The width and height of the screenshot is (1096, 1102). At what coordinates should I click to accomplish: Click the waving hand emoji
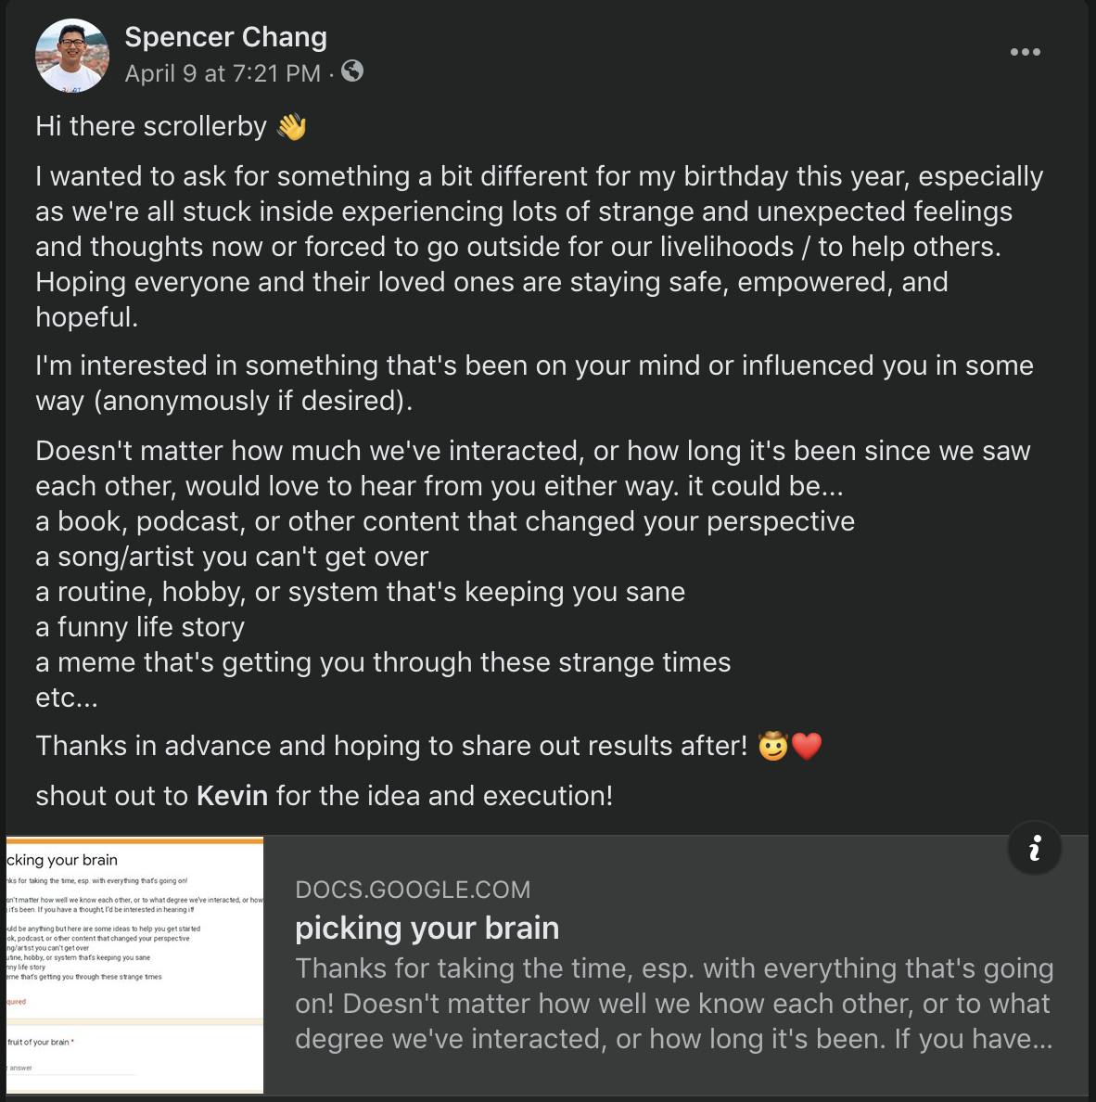(x=291, y=127)
